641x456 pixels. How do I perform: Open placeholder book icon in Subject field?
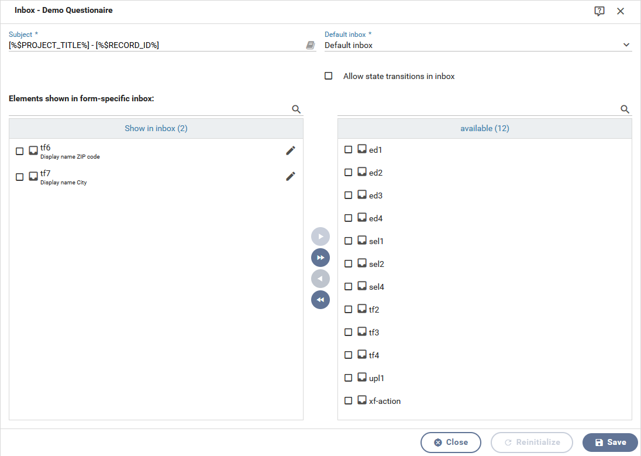coord(311,45)
